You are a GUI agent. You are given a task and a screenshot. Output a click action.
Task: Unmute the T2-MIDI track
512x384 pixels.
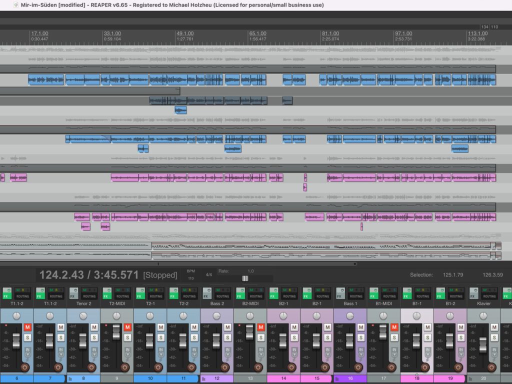pyautogui.click(x=127, y=327)
